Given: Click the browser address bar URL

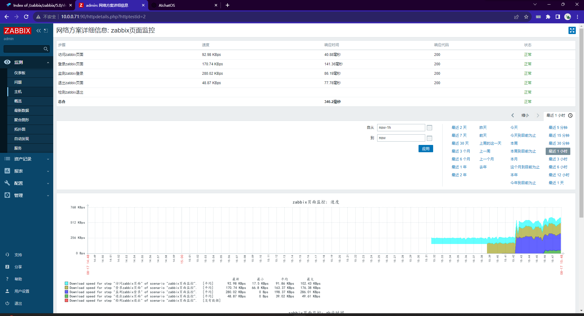Looking at the screenshot, I should pyautogui.click(x=103, y=17).
